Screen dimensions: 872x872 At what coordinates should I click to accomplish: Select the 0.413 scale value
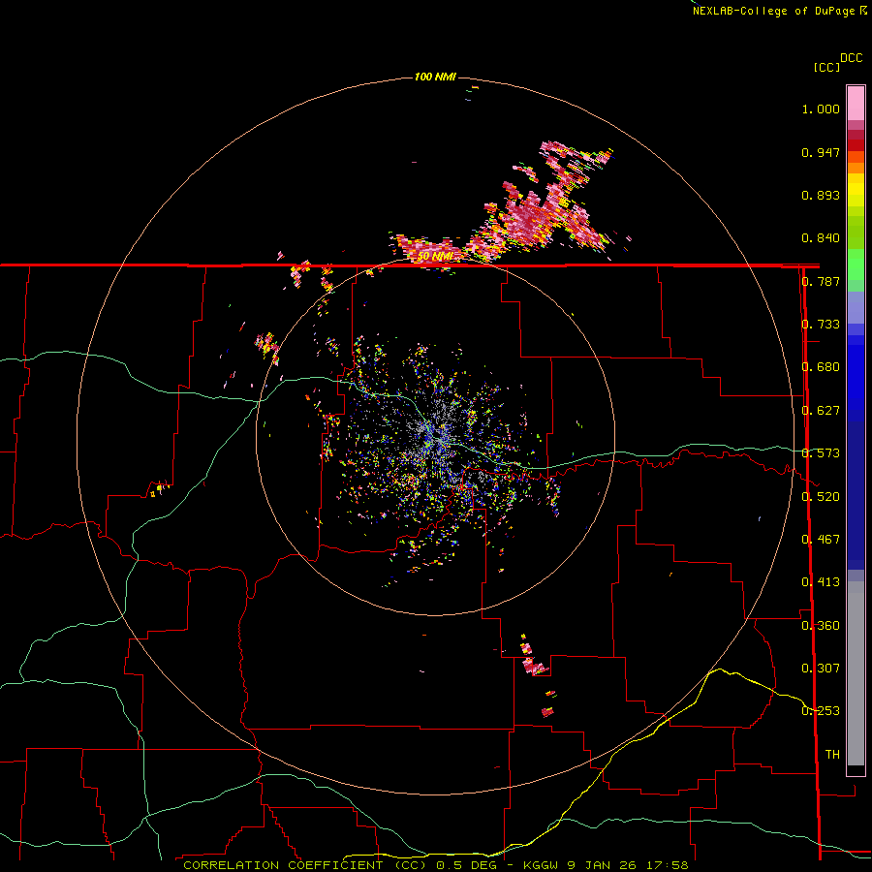pyautogui.click(x=821, y=582)
